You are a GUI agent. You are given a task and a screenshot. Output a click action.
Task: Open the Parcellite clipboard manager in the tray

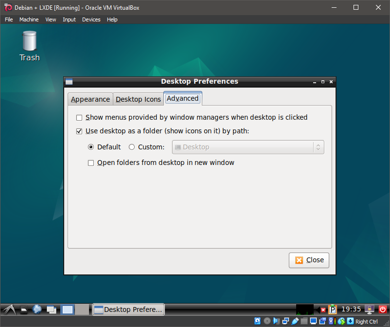pos(332,309)
